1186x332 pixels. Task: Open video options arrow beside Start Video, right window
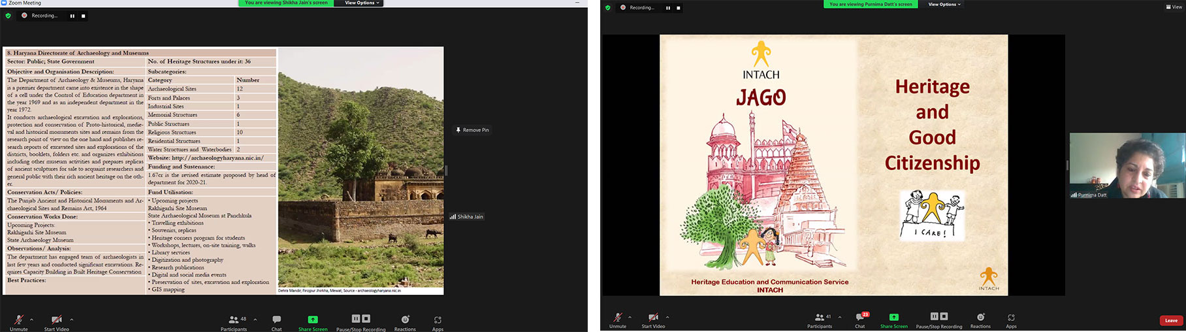pyautogui.click(x=667, y=317)
